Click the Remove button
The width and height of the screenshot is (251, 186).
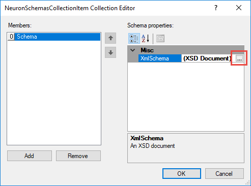coord(78,156)
